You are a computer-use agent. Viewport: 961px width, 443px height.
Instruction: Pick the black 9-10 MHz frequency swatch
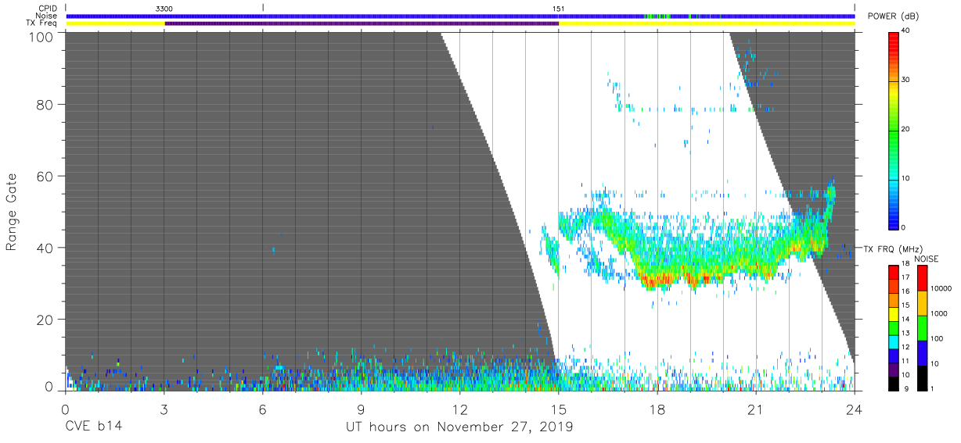(894, 383)
